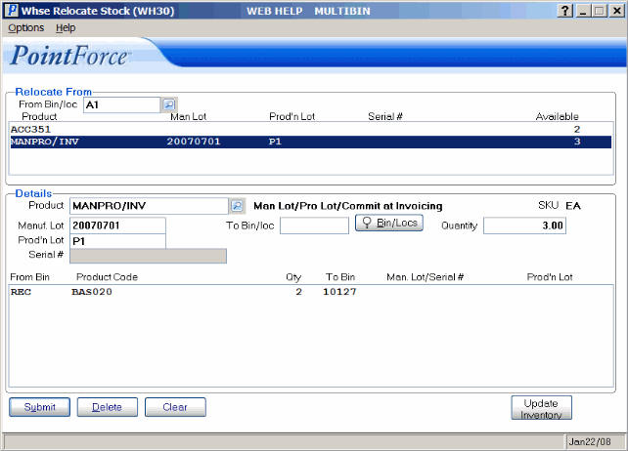Click product code BAS020 in relocation list
Image resolution: width=628 pixels, height=451 pixels.
92,292
